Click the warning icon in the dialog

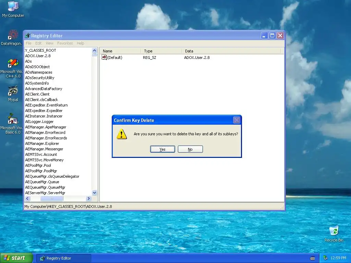click(x=122, y=134)
